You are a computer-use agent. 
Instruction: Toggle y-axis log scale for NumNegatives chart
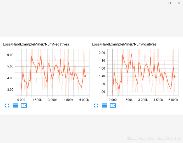(x=15, y=106)
